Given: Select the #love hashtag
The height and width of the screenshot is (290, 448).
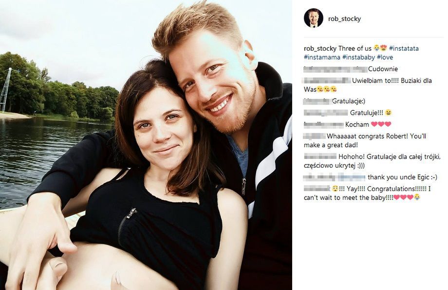Looking at the screenshot, I should point(385,57).
